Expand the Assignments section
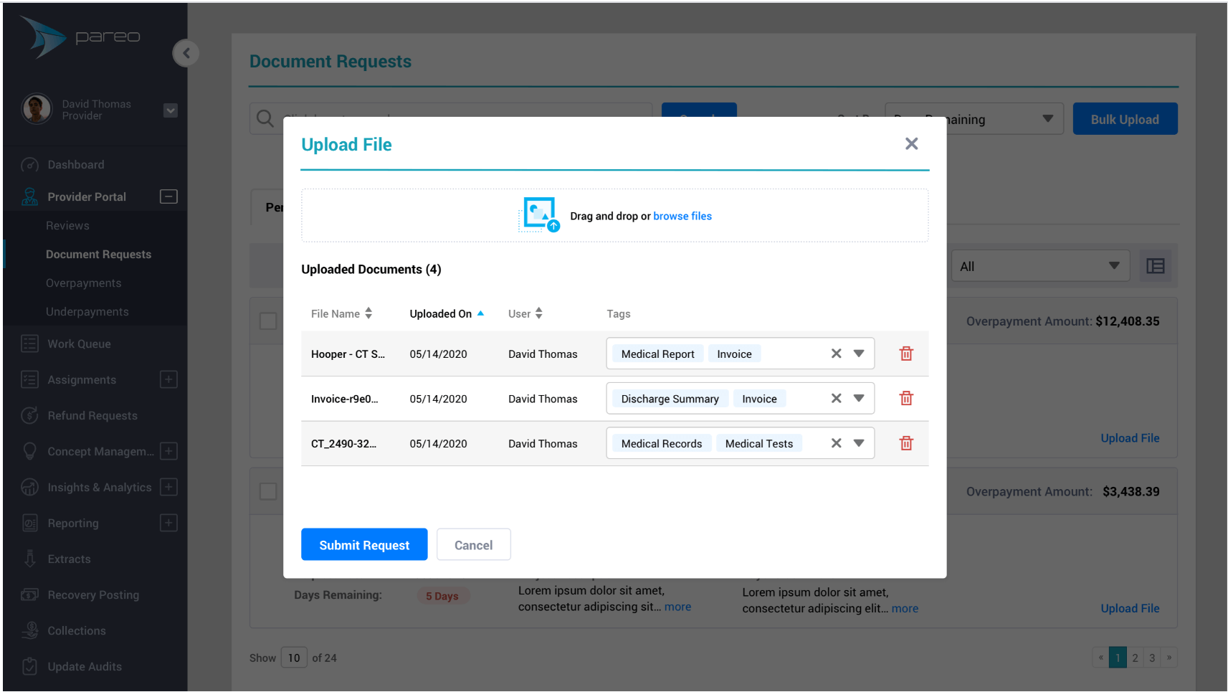Viewport: 1228px width, 692px height. pos(168,379)
